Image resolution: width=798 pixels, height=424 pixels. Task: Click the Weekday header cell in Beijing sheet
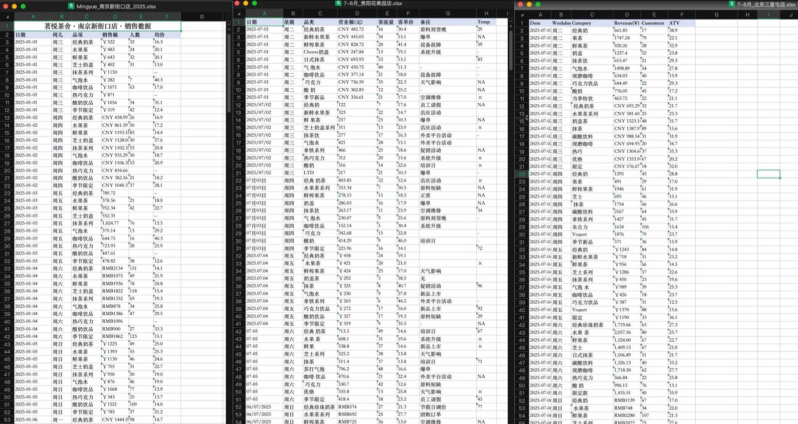click(561, 23)
